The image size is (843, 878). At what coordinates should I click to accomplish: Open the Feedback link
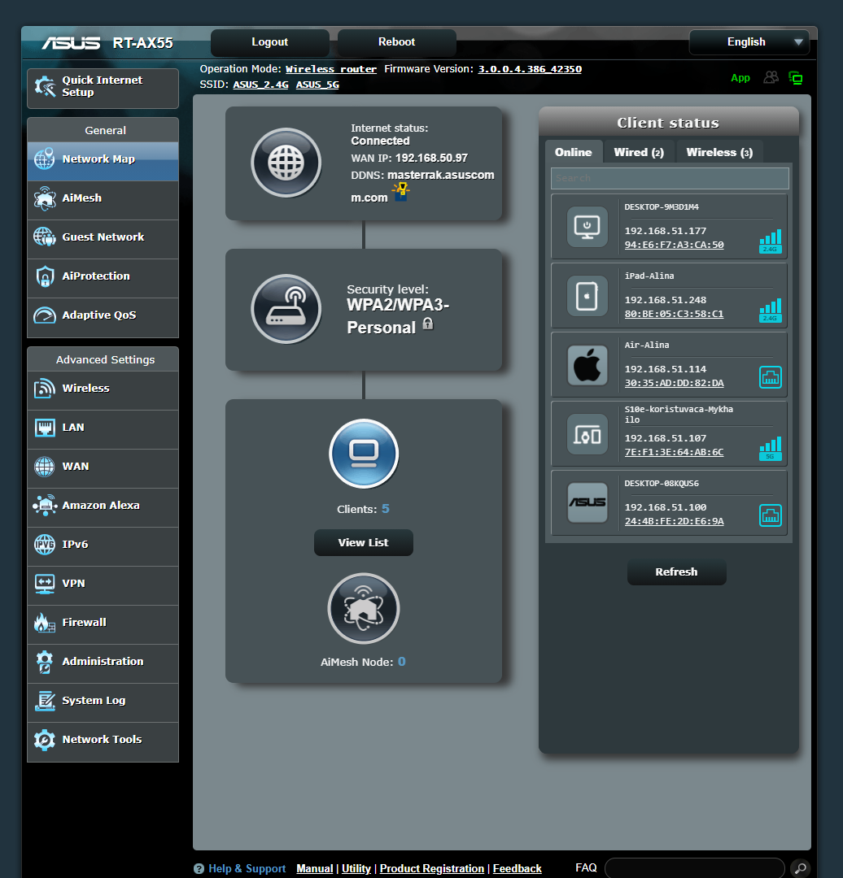[x=517, y=868]
